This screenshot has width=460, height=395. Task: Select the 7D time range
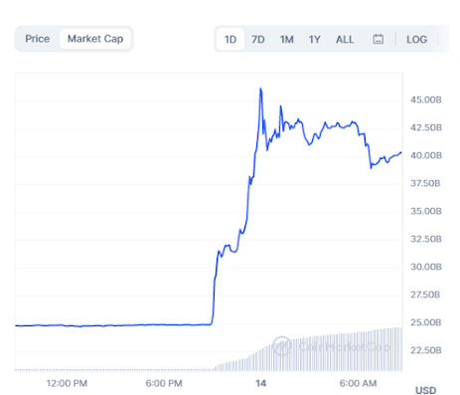tap(258, 40)
